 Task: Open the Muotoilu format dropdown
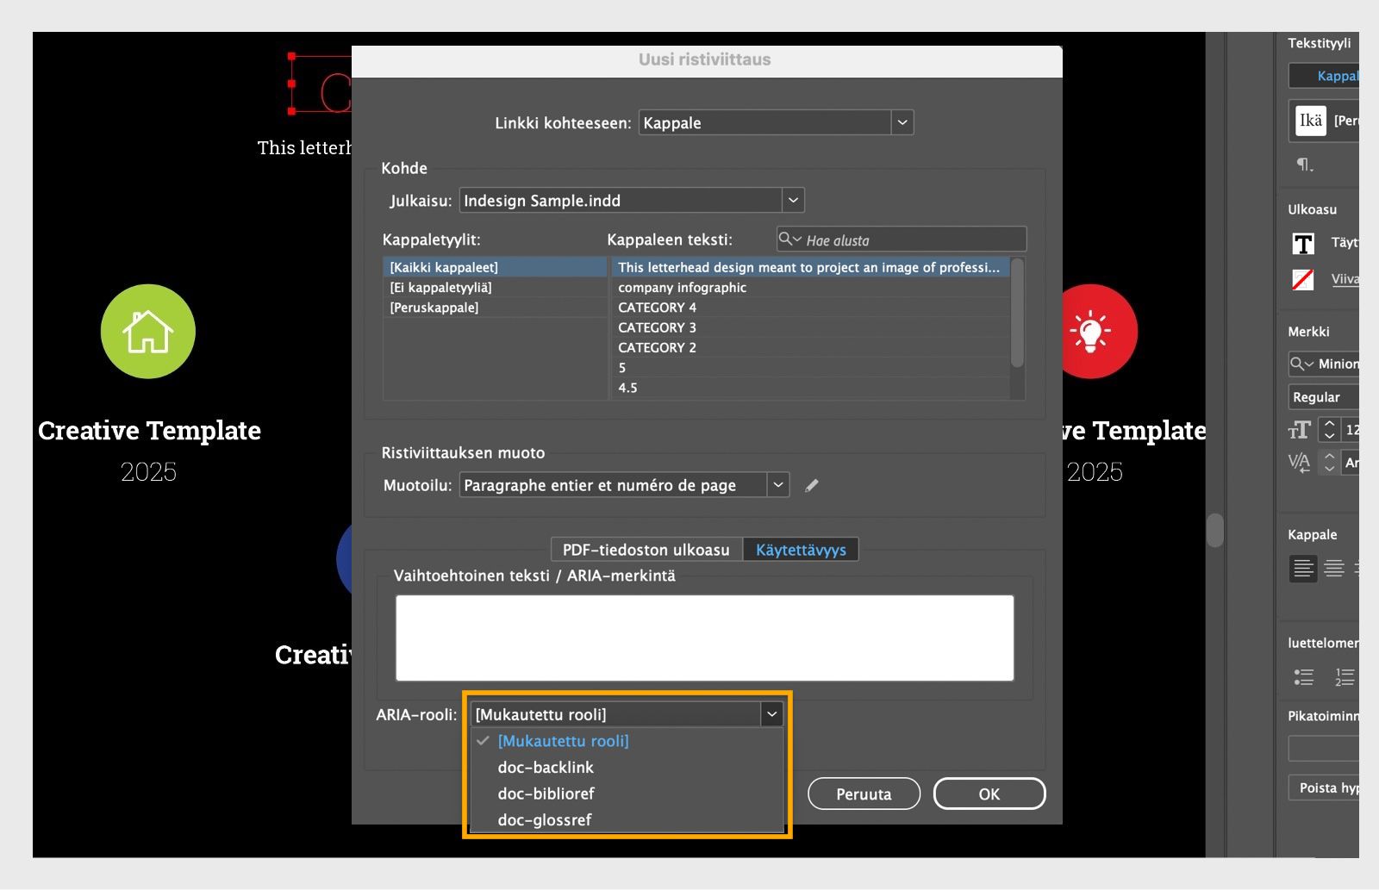(x=777, y=485)
